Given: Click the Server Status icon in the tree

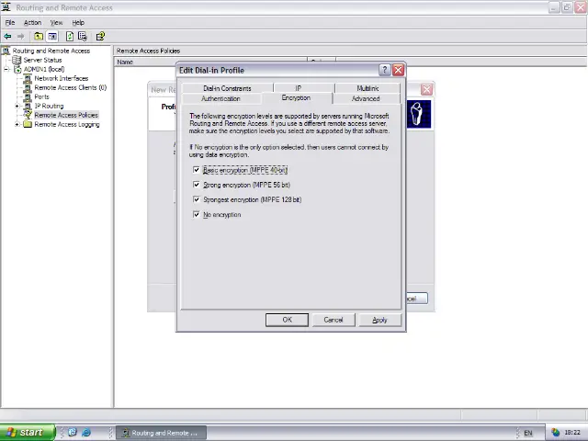Looking at the screenshot, I should click(17, 60).
